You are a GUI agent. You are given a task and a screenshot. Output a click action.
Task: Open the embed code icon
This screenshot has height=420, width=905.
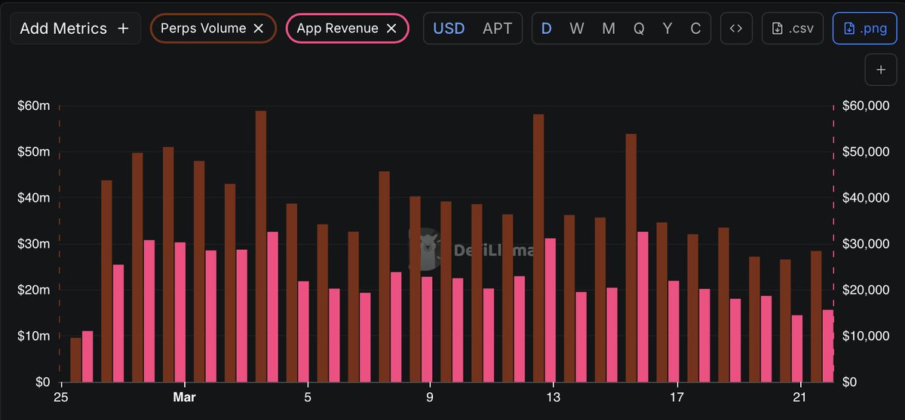(736, 29)
